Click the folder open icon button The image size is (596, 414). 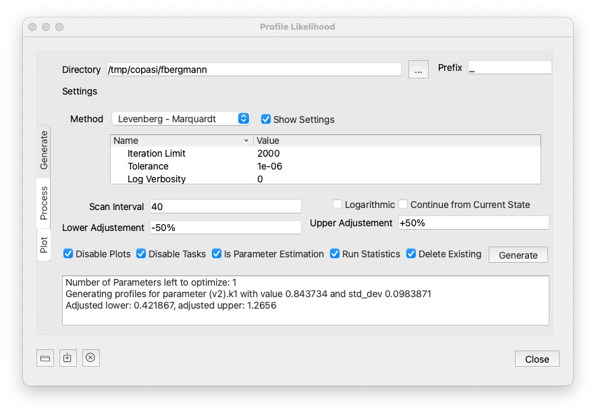[x=45, y=358]
